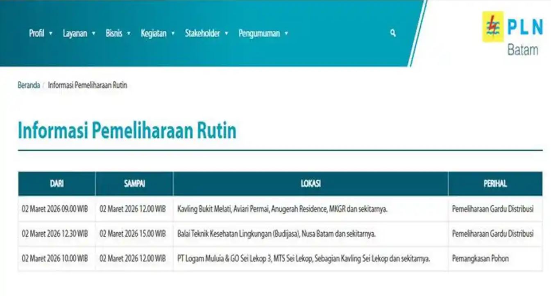Click the SAMPAI column header

tap(134, 184)
